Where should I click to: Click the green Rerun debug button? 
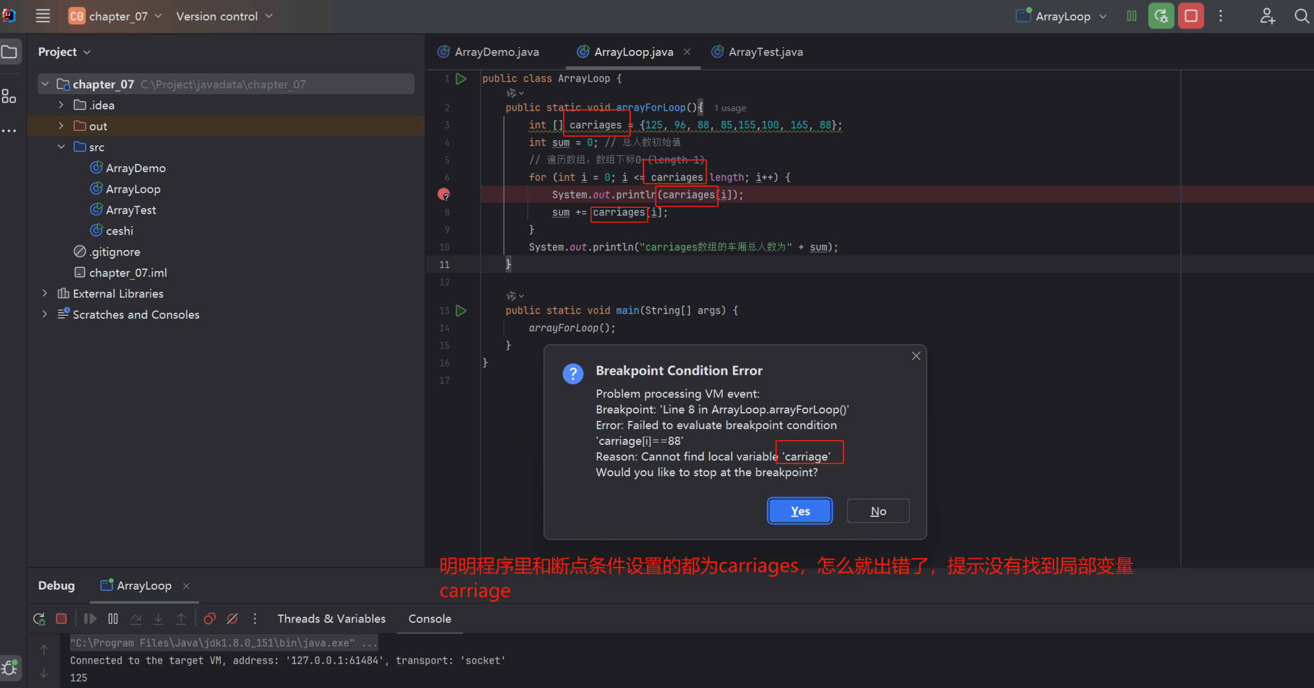pos(1161,16)
